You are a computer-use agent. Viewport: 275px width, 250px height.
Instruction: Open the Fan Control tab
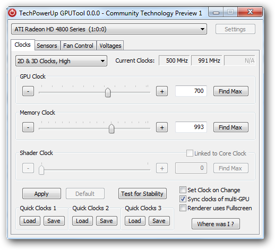(78, 46)
